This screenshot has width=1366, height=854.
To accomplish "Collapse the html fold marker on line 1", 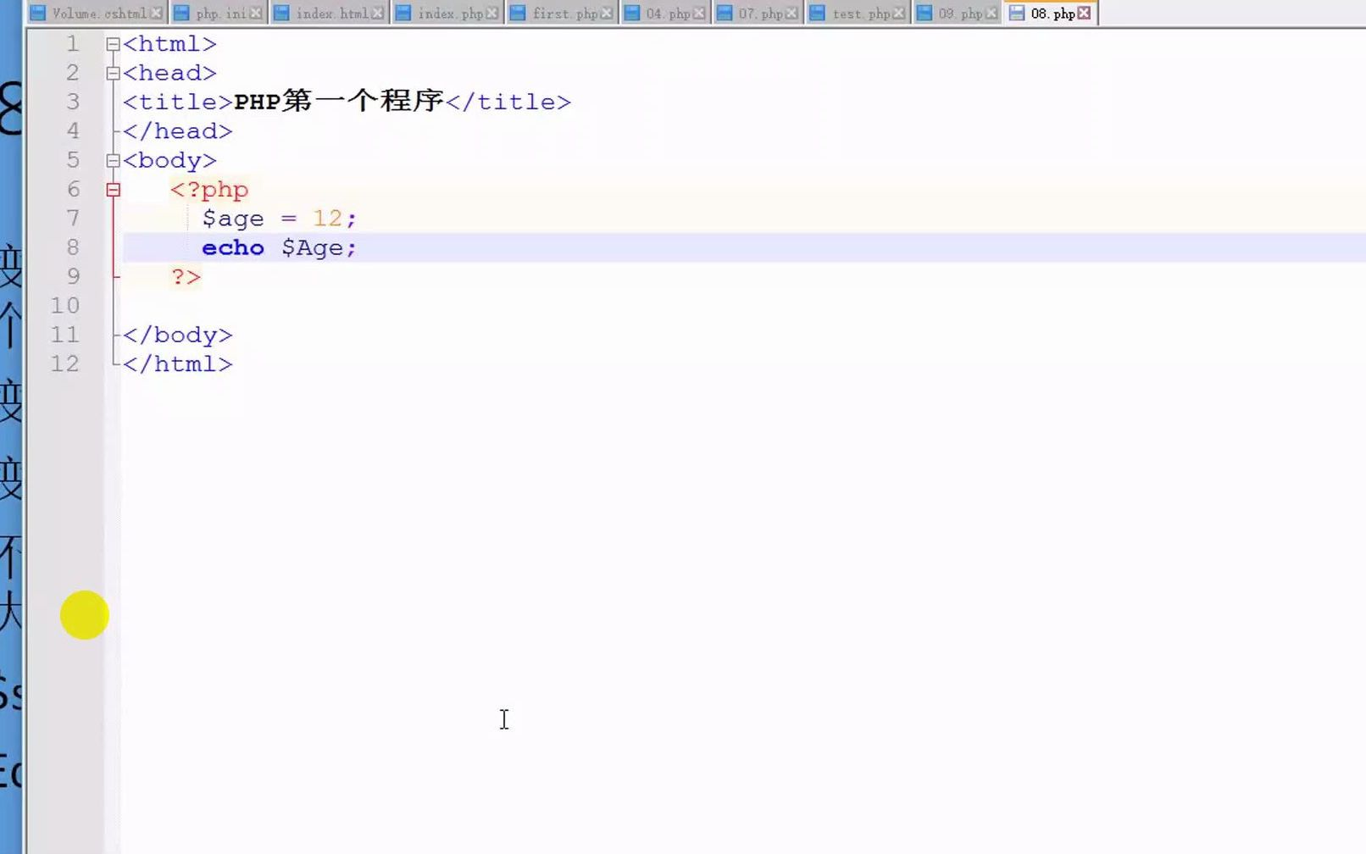I will pyautogui.click(x=114, y=44).
